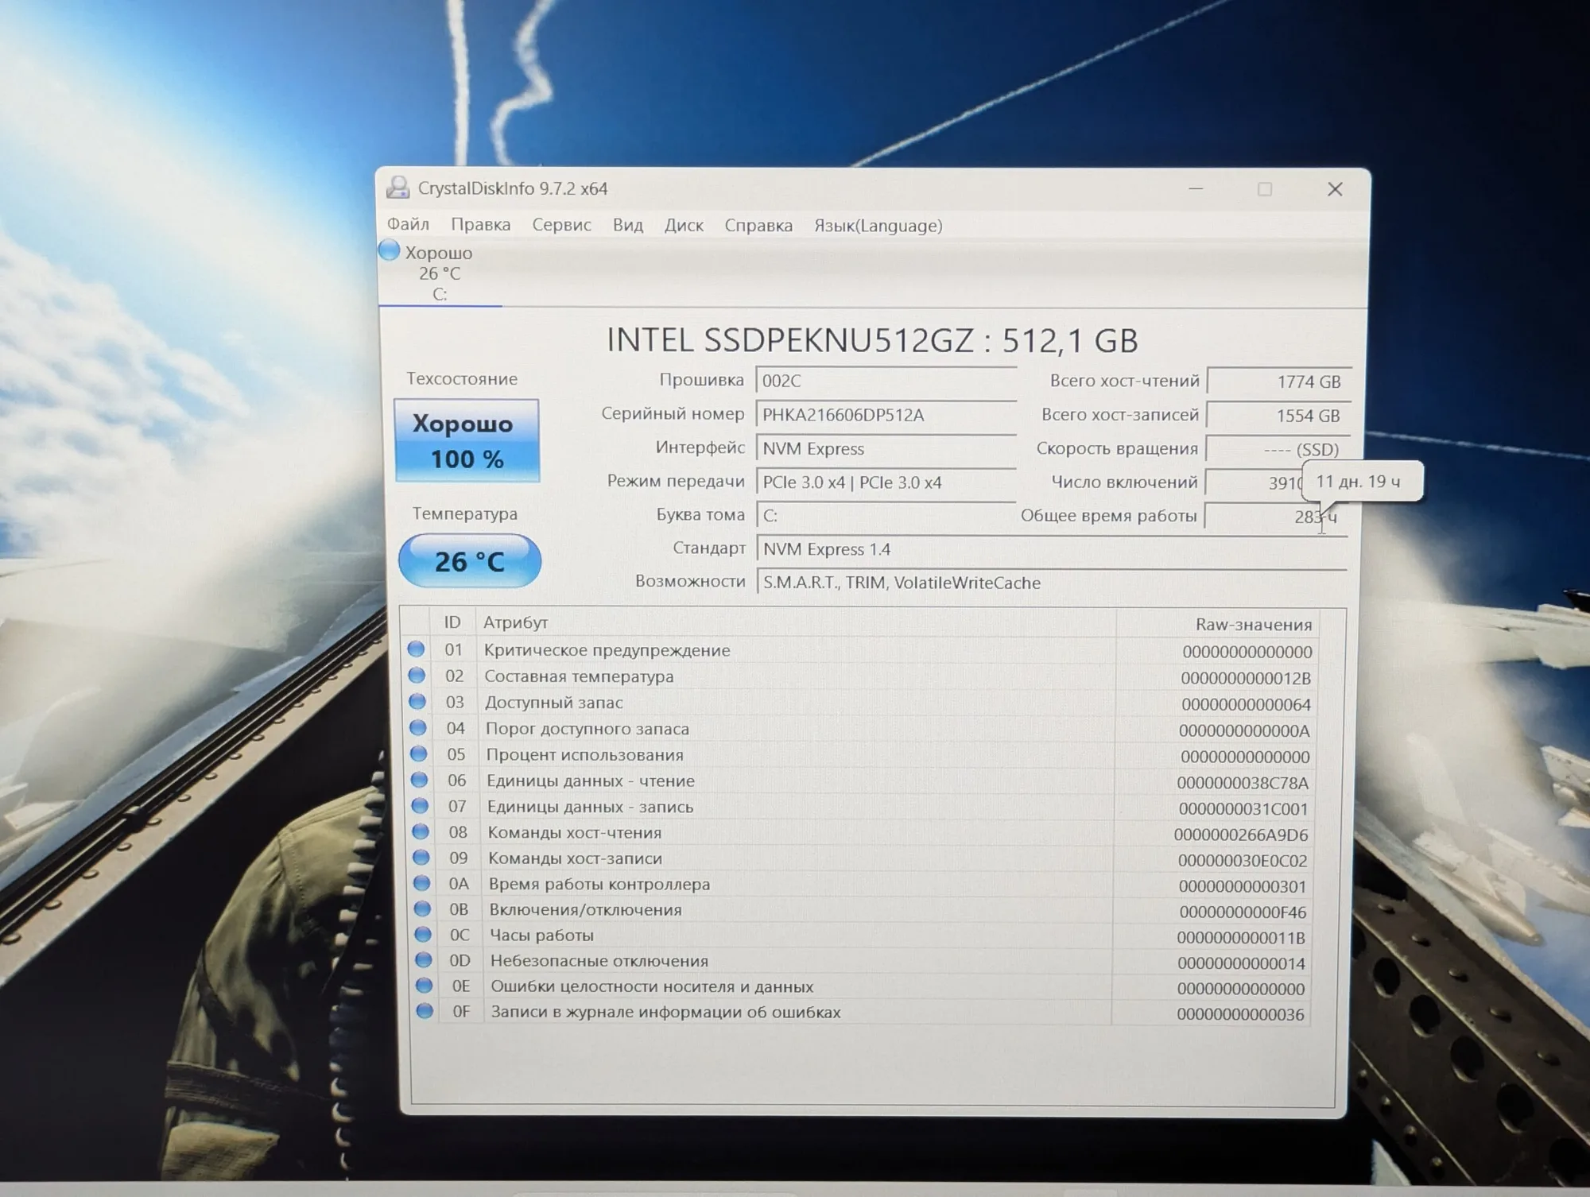
Task: Click status dot for Единицы данных - чтение
Action: tap(420, 780)
